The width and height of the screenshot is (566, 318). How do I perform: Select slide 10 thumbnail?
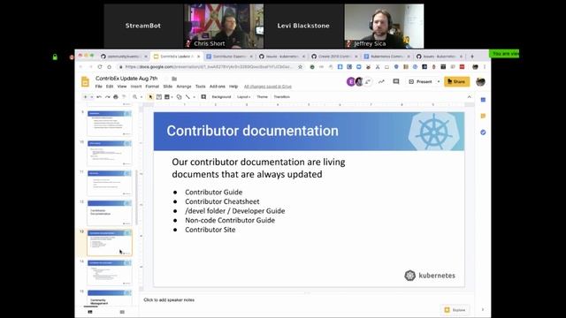(110, 153)
